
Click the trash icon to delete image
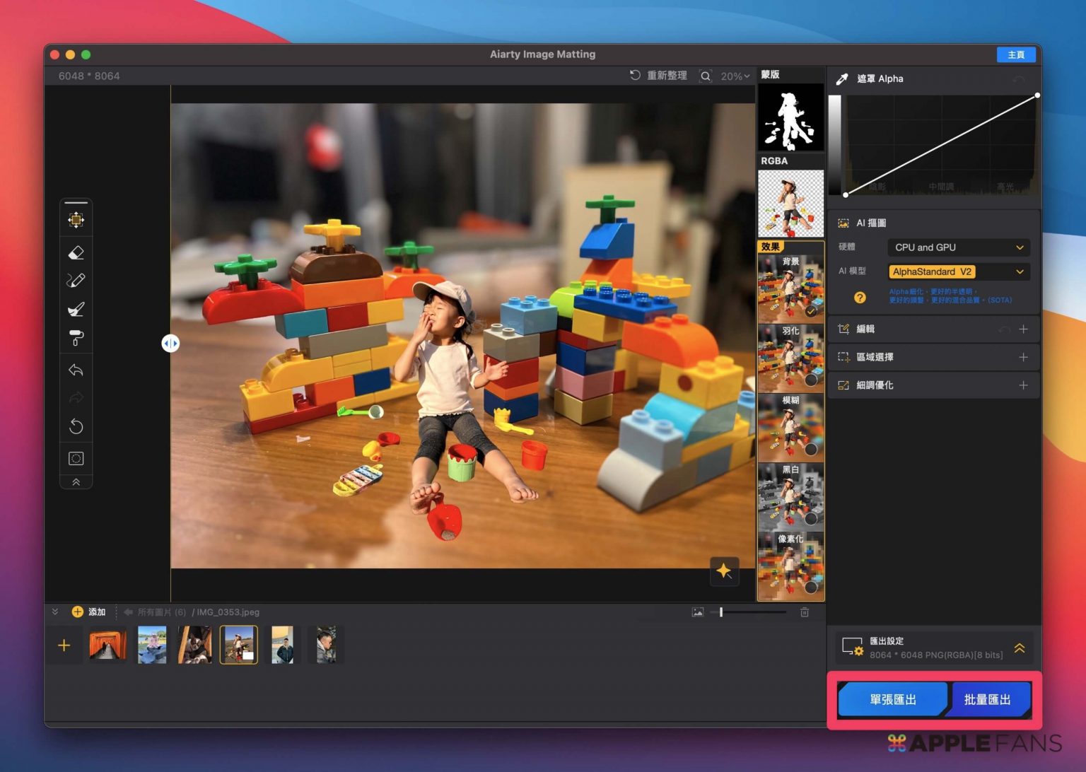[805, 612]
